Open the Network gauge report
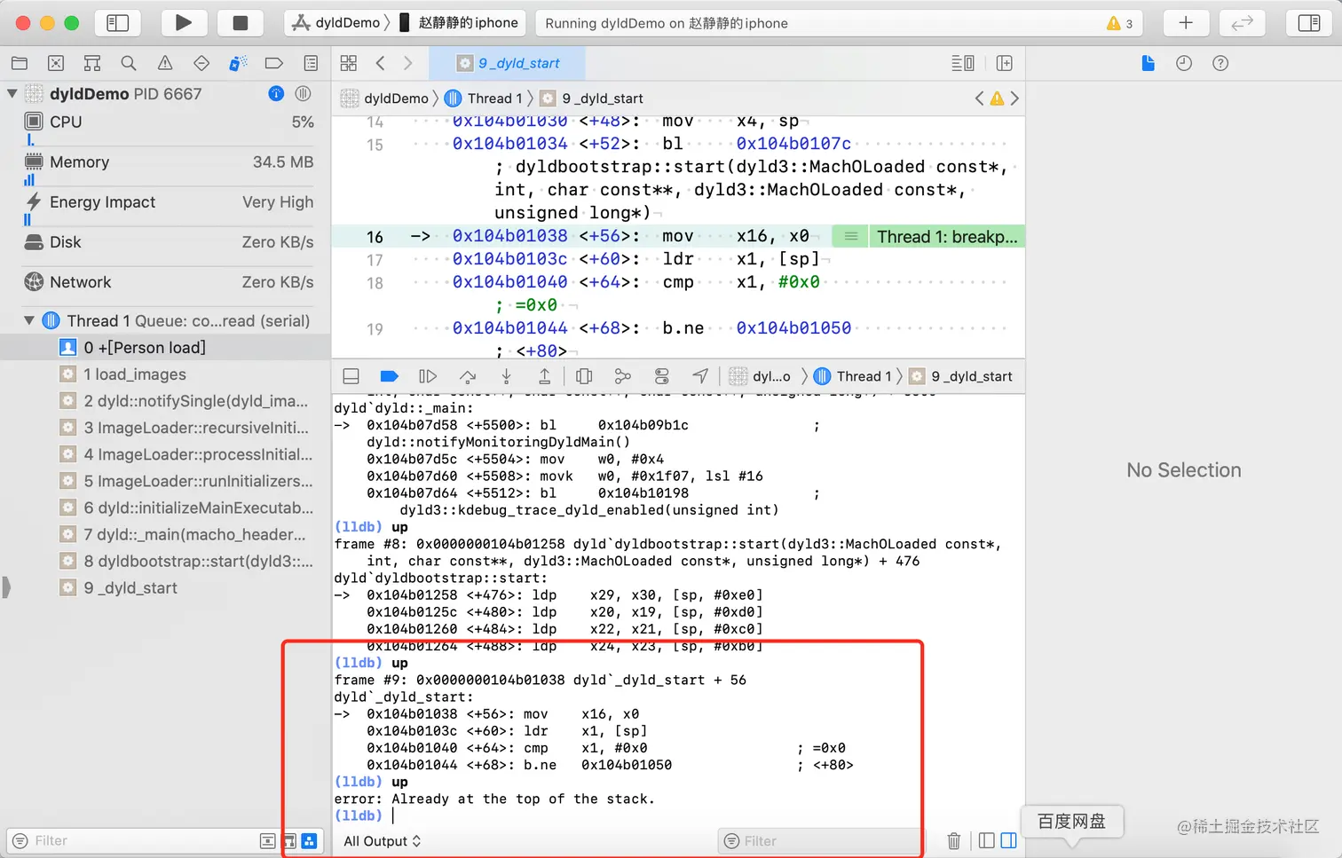The image size is (1342, 858). (169, 282)
